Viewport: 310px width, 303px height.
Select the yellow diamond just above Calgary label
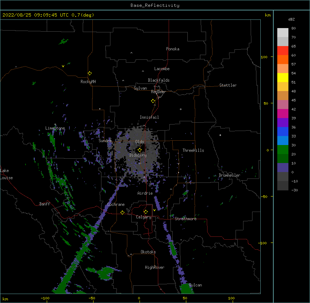pyautogui.click(x=146, y=212)
